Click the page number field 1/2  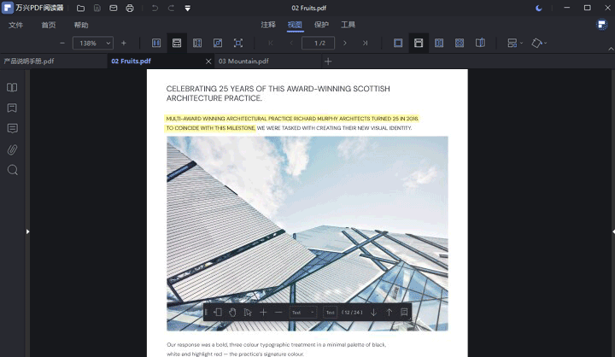pos(318,44)
